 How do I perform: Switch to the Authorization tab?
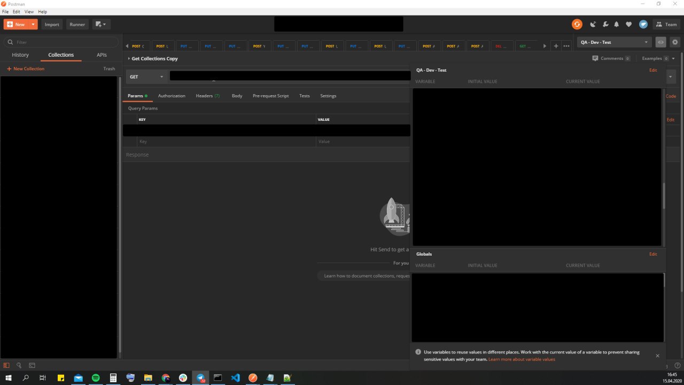(x=172, y=96)
